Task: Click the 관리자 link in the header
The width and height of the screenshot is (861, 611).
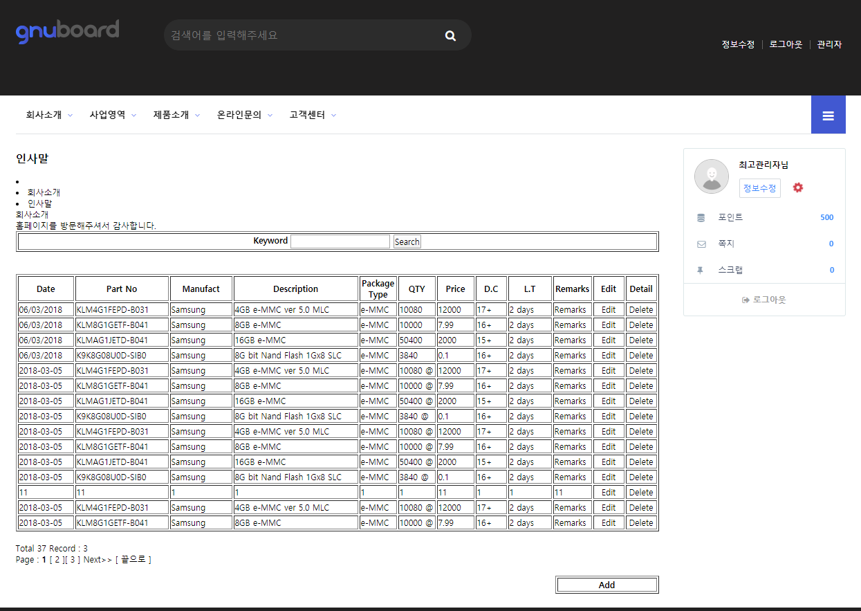Action: coord(829,44)
